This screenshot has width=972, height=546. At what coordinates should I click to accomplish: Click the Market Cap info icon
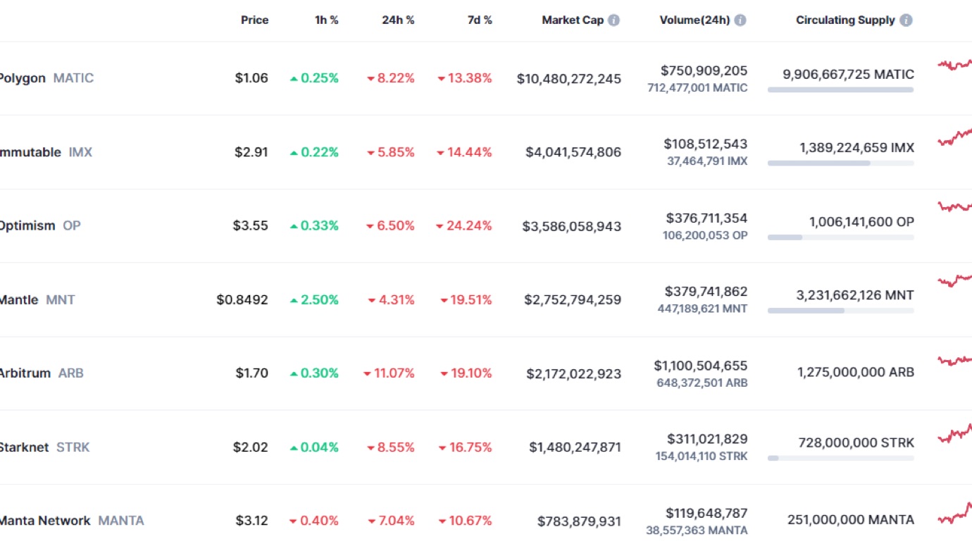pos(614,20)
